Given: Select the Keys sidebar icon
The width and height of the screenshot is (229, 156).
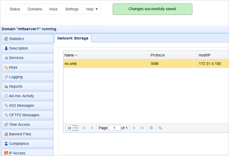Looking at the screenshot, I should pyautogui.click(x=6, y=67).
